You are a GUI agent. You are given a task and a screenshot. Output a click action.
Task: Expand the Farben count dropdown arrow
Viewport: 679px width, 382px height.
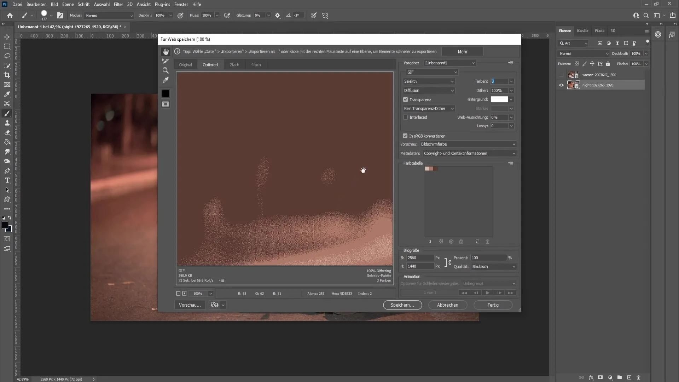[511, 81]
